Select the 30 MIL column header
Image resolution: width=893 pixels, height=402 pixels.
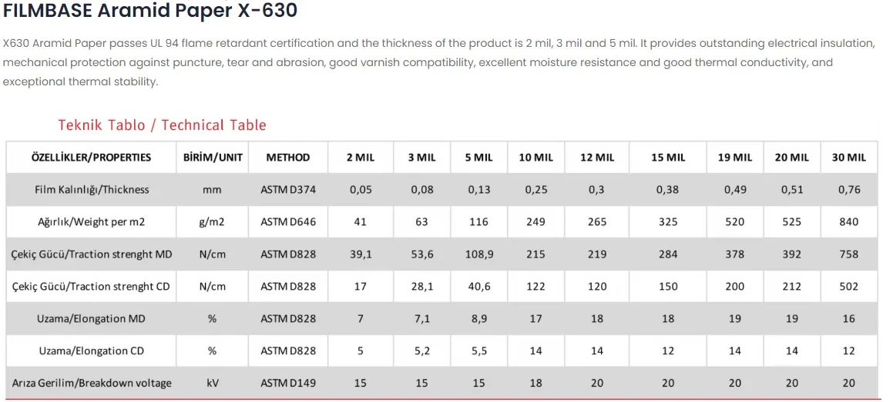click(848, 158)
